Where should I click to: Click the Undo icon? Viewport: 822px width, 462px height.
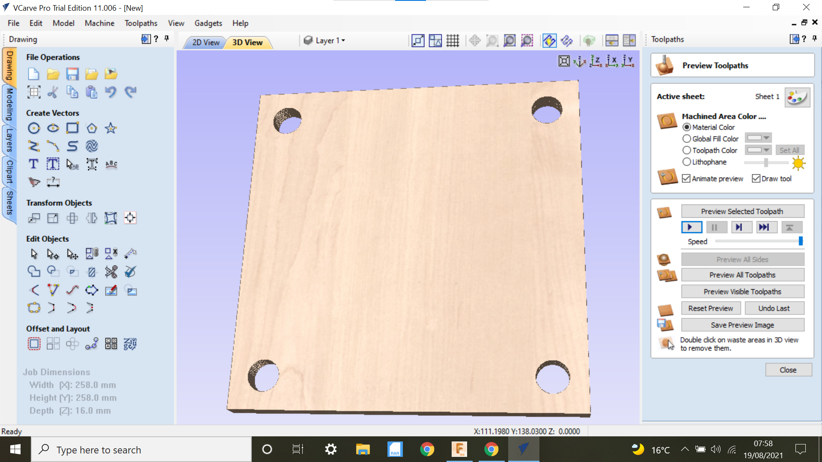tap(111, 92)
